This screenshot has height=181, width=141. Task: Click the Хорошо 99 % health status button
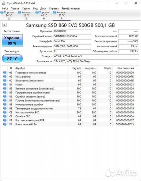[12, 41]
